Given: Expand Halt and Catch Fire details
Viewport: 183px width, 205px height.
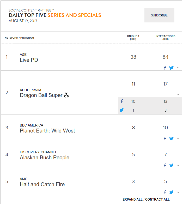Looking at the screenshot, I should 178,192.
